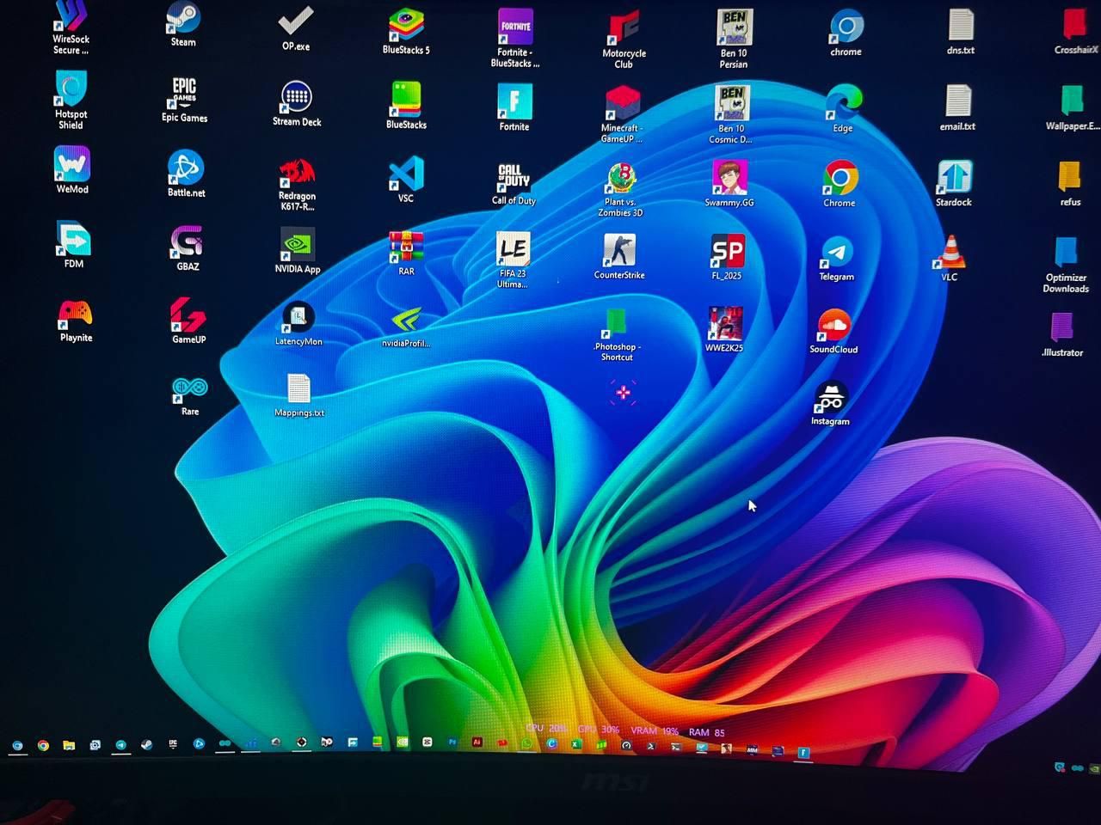This screenshot has height=825, width=1101.
Task: Open the Battle.net desktop shortcut
Action: (186, 174)
